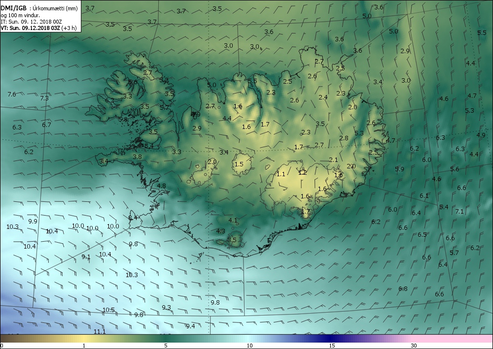493x349 pixels.
Task: Click the 4.3 map value
Action: click(220, 231)
